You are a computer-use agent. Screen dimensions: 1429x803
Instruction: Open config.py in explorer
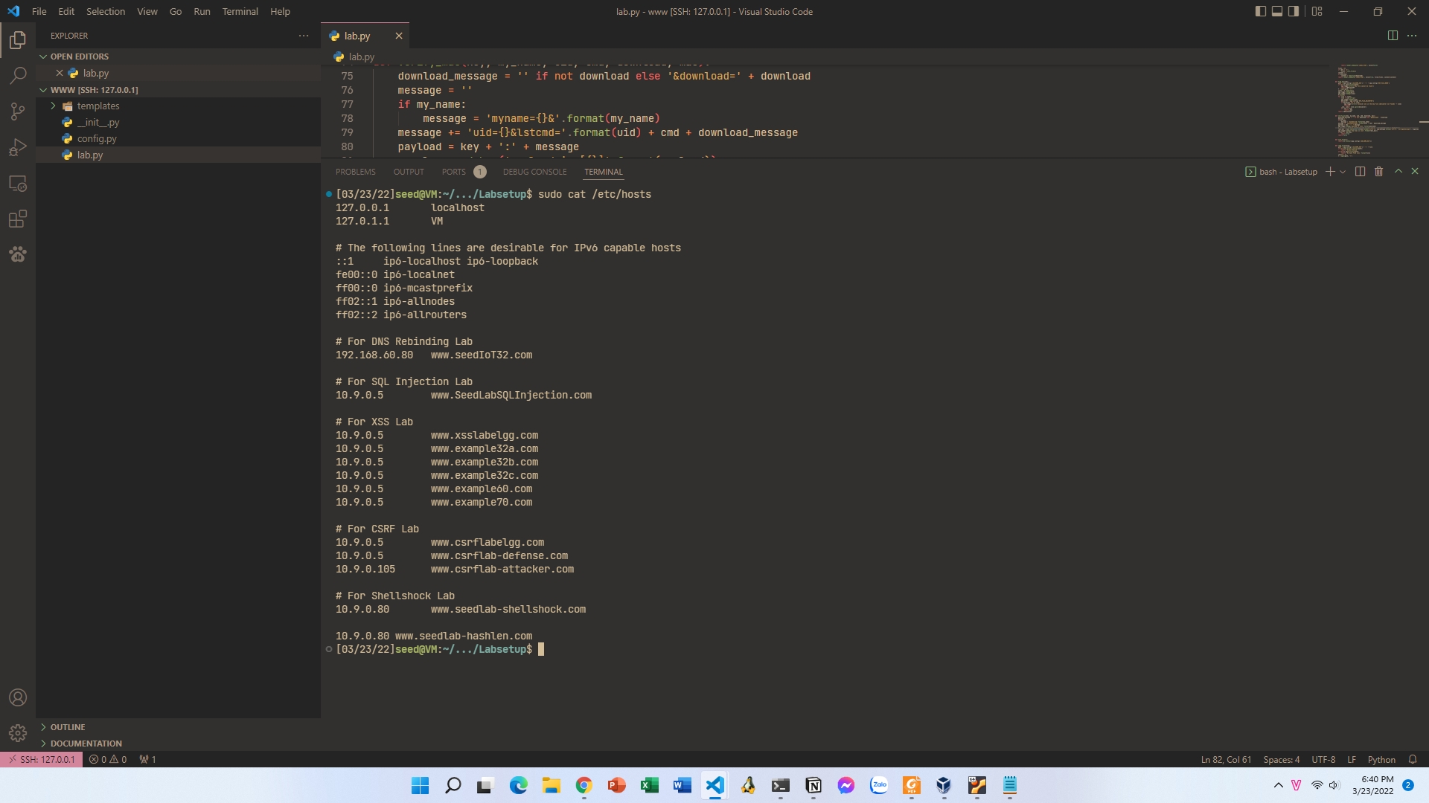click(97, 139)
